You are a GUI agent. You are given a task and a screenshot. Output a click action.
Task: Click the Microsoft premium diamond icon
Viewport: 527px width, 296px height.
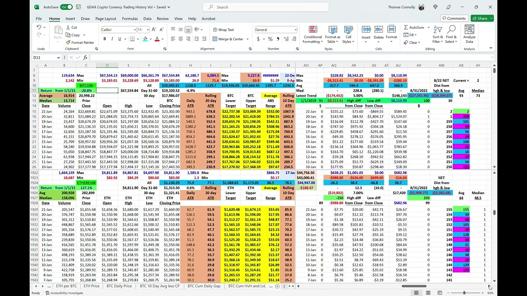tap(435, 7)
